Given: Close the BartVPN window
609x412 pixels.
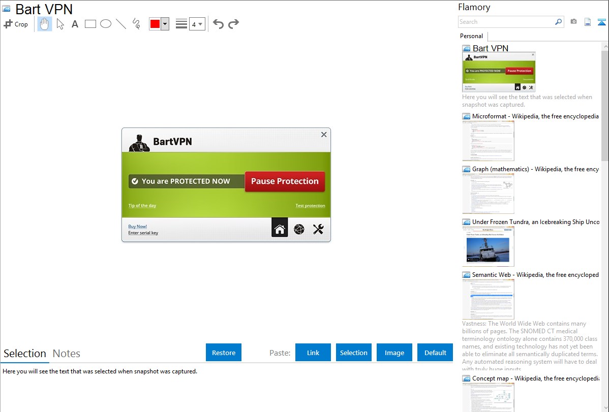Looking at the screenshot, I should pyautogui.click(x=324, y=134).
